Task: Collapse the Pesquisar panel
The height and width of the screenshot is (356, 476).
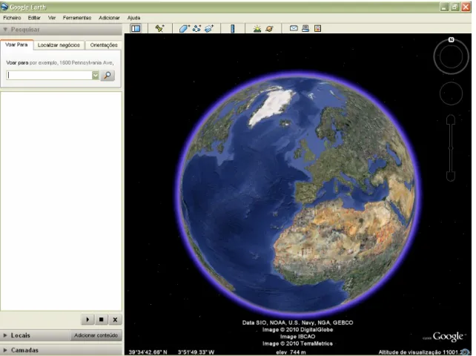Action: coord(5,30)
